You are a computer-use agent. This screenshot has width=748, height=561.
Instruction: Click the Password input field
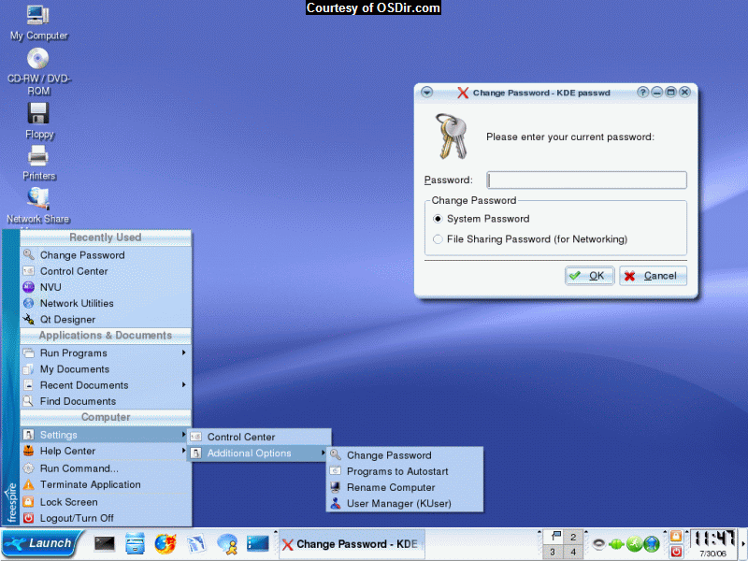pyautogui.click(x=586, y=180)
